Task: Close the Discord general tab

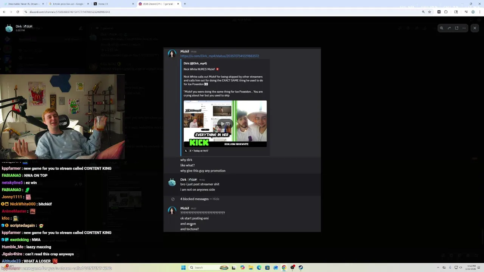Action: (178, 4)
